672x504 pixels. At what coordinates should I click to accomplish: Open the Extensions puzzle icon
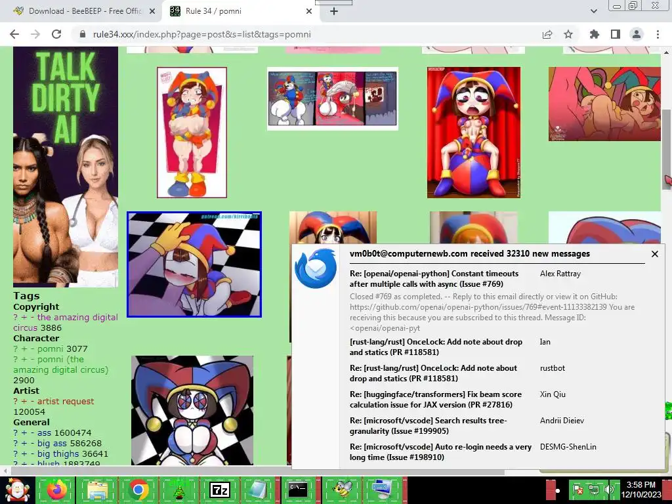[x=595, y=34]
